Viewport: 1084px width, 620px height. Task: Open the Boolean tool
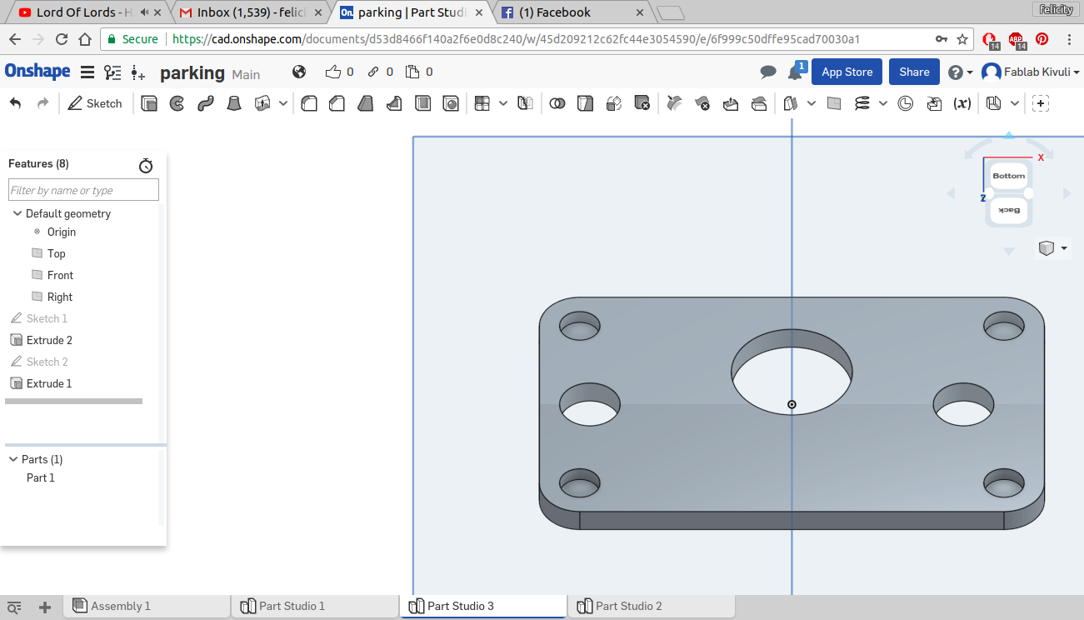557,103
